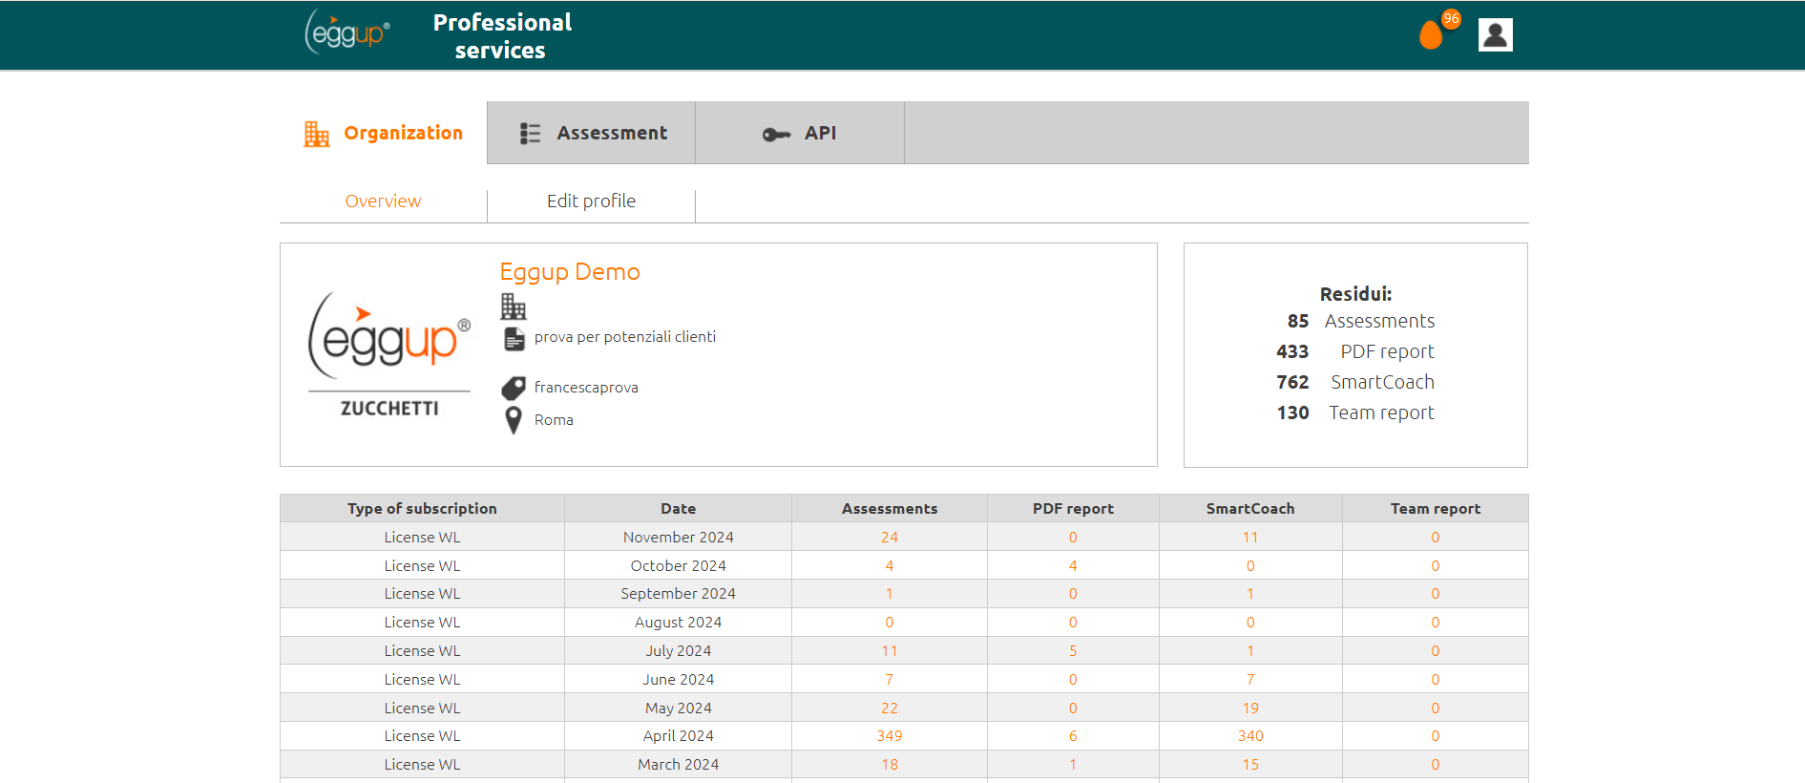Click assessments value 24 for November 2024
Image resolution: width=1805 pixels, height=783 pixels.
[890, 538]
